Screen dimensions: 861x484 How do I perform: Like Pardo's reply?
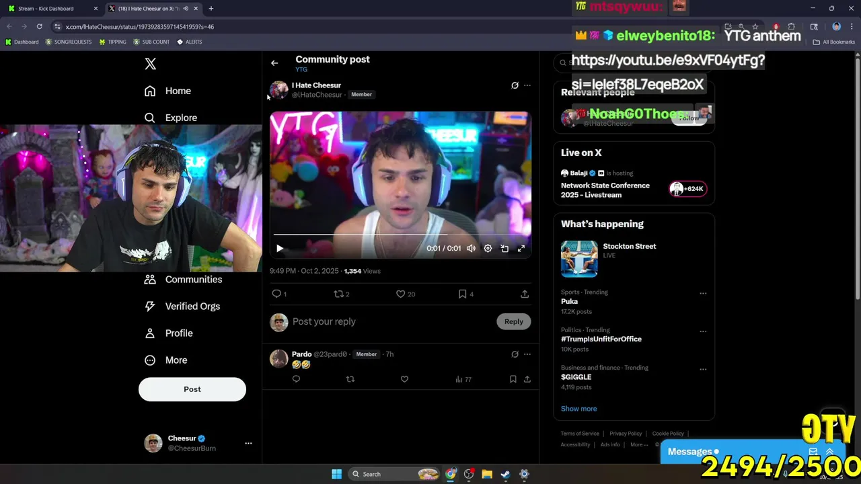404,379
